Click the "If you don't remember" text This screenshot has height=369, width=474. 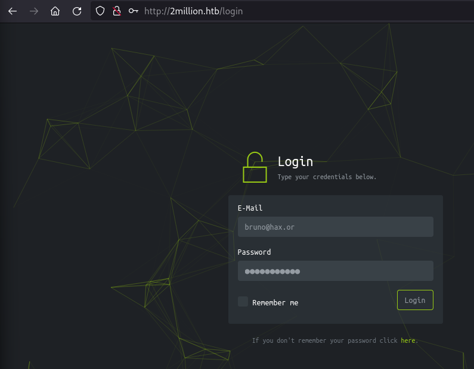point(325,340)
